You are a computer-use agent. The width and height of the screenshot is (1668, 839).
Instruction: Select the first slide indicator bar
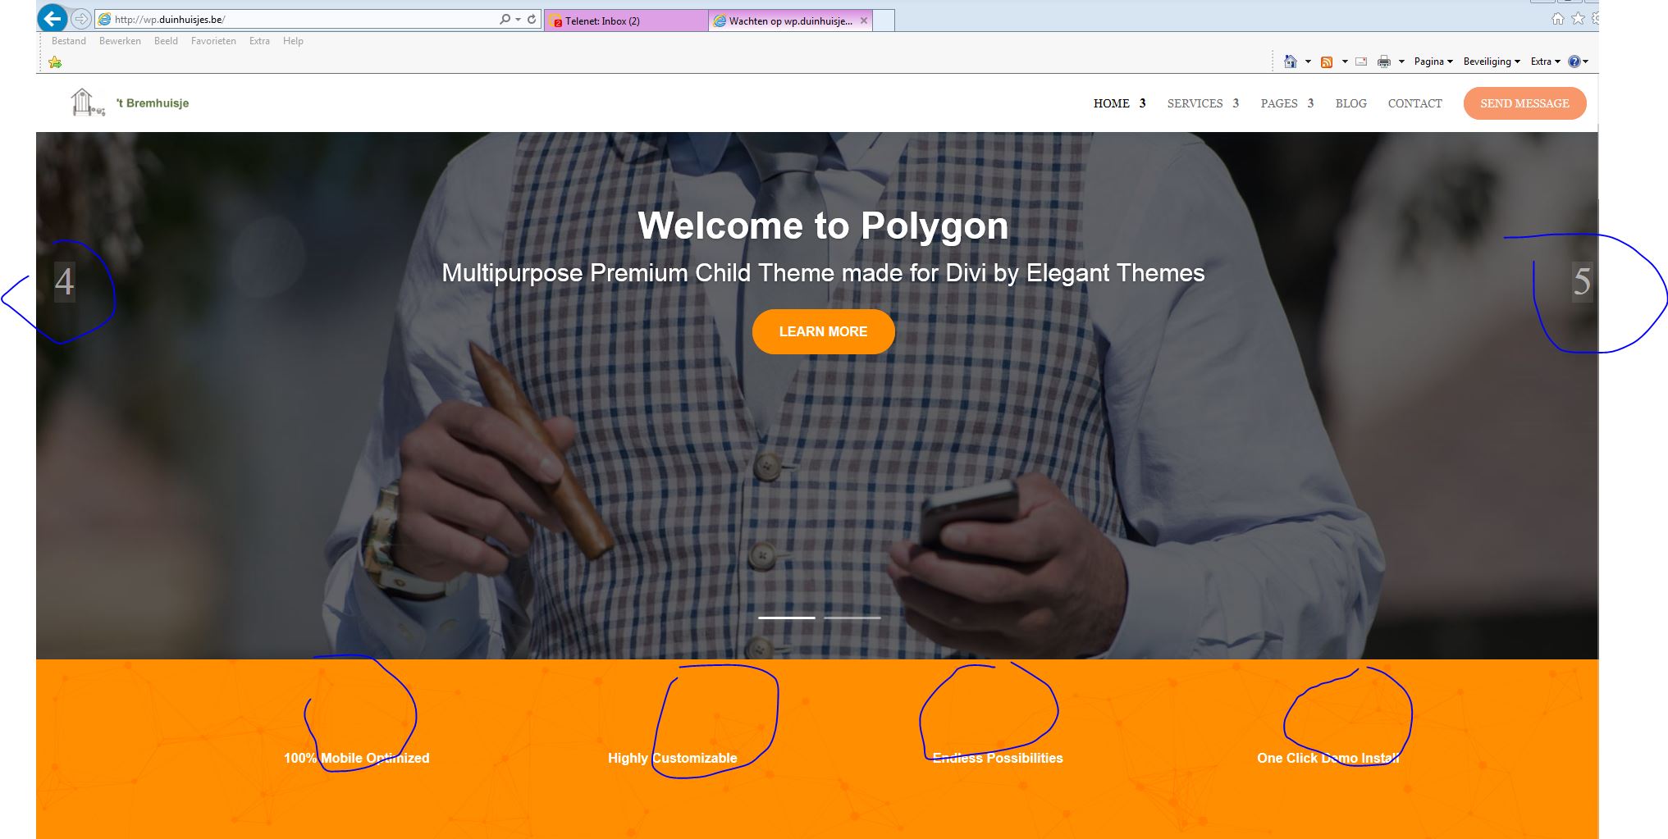pyautogui.click(x=786, y=618)
